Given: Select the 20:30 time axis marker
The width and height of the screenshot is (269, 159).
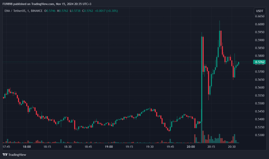Looking at the screenshot, I should (x=232, y=146).
